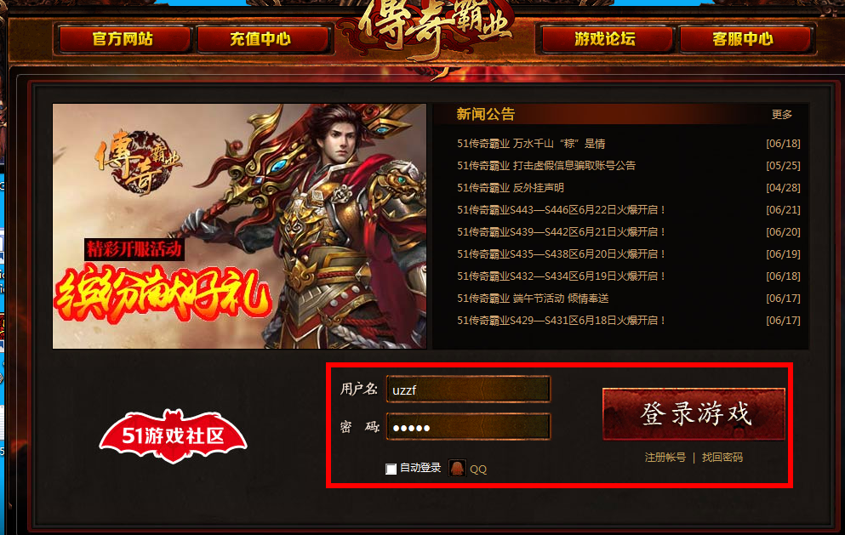Open the 反外挂声明 news item
The height and width of the screenshot is (535, 845).
[510, 187]
